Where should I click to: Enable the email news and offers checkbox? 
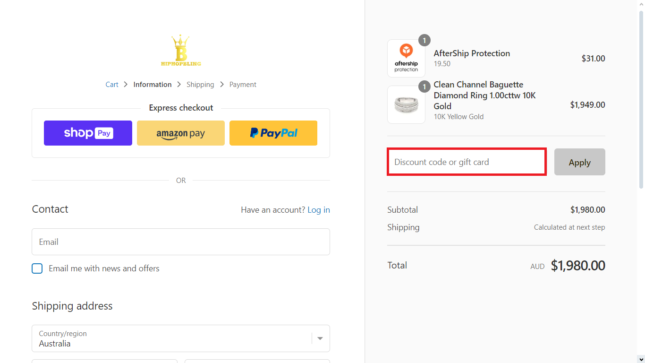[37, 268]
